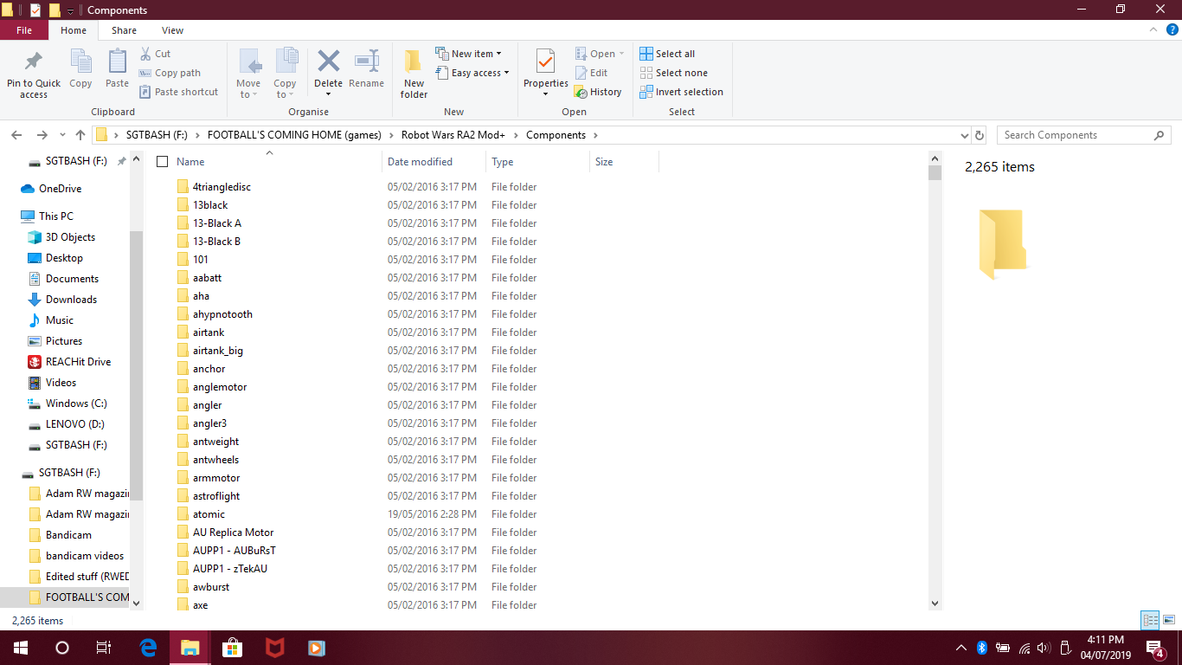The image size is (1182, 665).
Task: Click the Select all button
Action: pos(667,54)
